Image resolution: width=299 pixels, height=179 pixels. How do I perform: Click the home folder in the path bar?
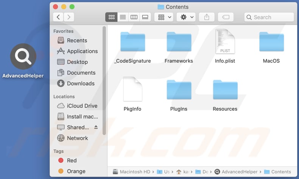tap(183, 172)
